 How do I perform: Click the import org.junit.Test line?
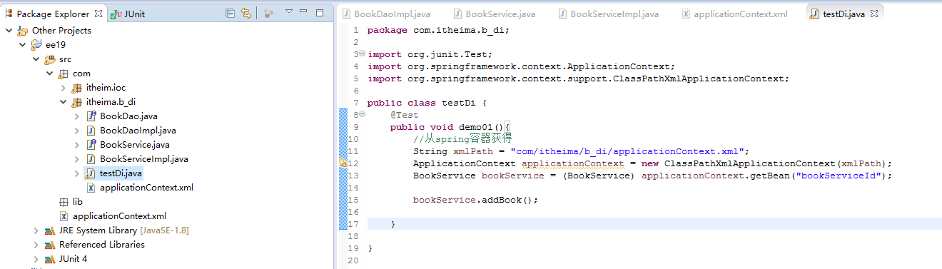click(430, 54)
